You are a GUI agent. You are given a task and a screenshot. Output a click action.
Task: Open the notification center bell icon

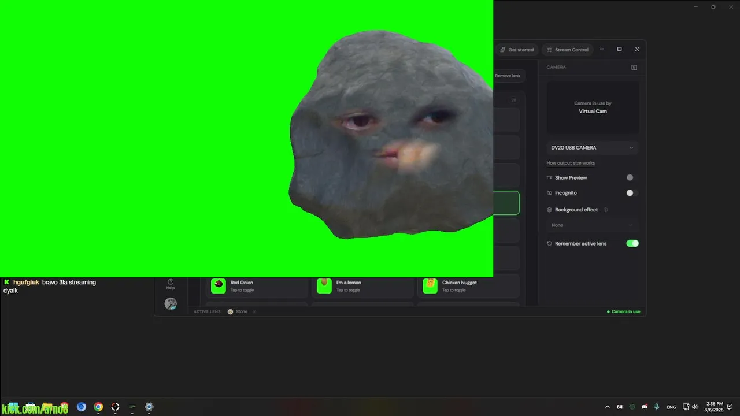[730, 407]
